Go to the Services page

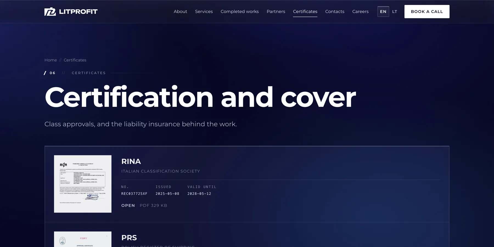(204, 12)
